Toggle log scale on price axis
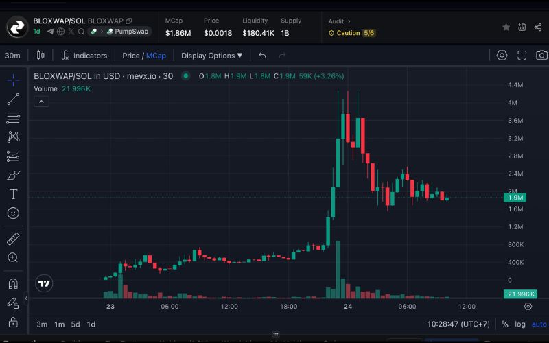 tap(522, 324)
